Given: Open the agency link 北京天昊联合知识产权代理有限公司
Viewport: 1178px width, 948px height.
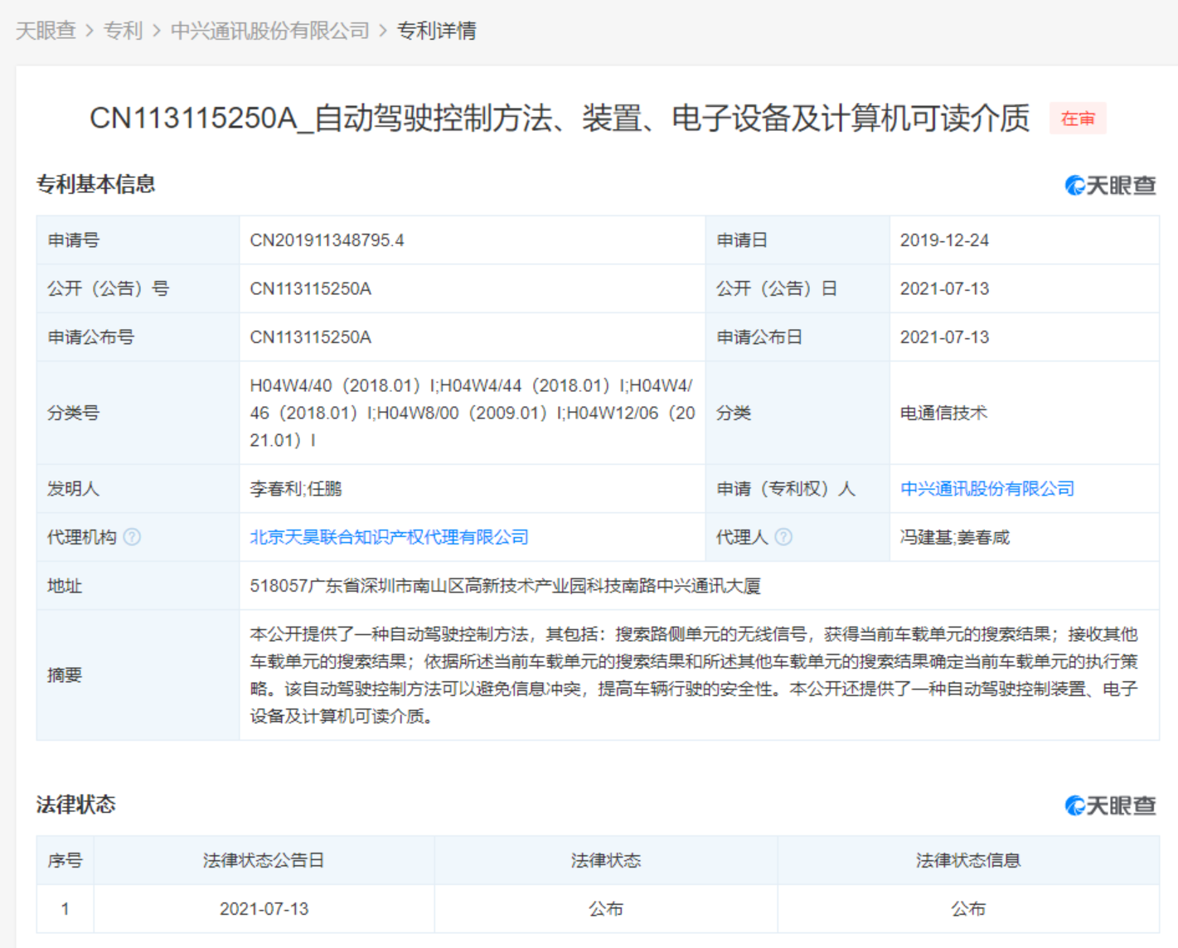Looking at the screenshot, I should (x=390, y=536).
